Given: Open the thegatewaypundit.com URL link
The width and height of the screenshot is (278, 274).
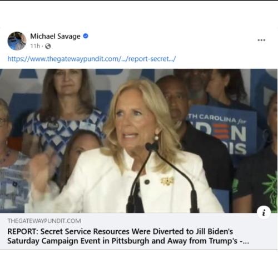Looking at the screenshot, I should [x=91, y=59].
